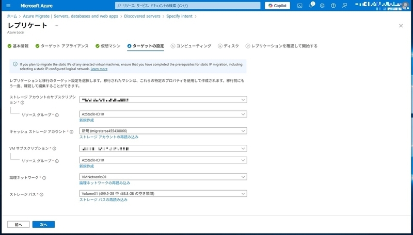Switch to ターゲット アプライアンス step tab
This screenshot has width=413, height=235.
coord(62,46)
